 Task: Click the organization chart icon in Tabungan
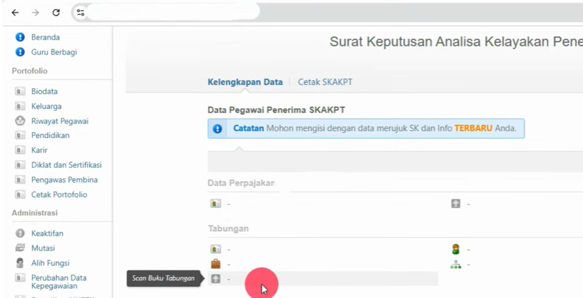tap(456, 264)
